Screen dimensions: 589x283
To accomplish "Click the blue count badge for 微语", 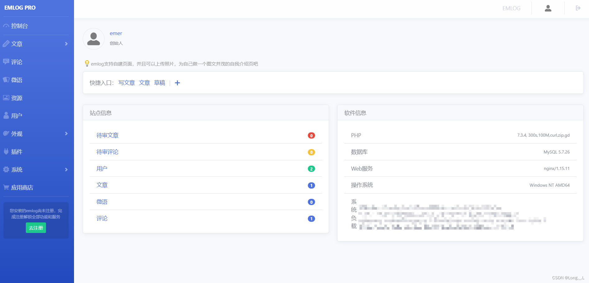I will coord(311,202).
